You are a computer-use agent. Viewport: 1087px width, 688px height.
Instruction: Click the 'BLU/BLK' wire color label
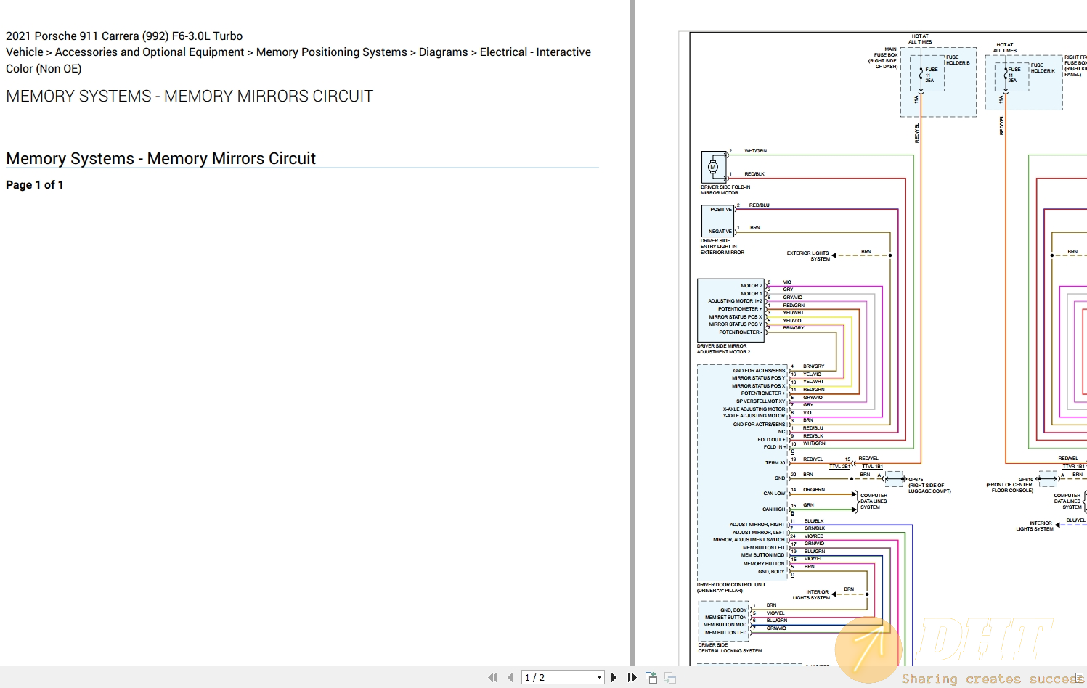[814, 521]
